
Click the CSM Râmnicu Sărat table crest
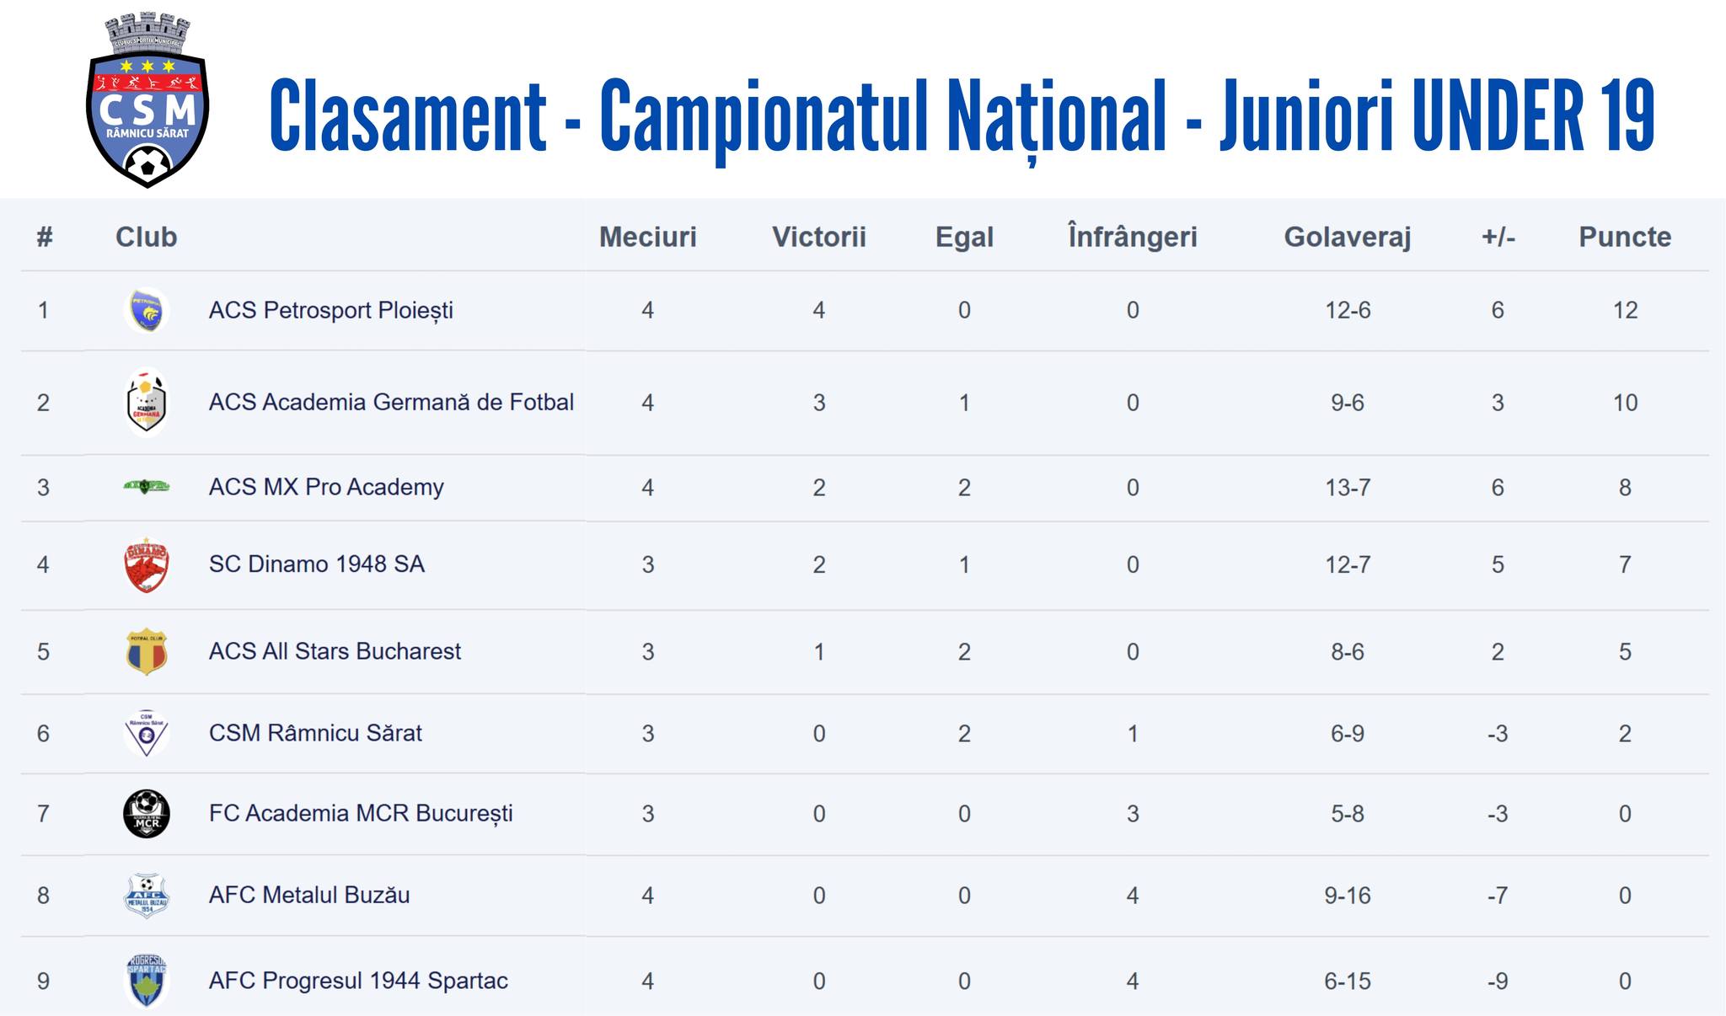[147, 733]
